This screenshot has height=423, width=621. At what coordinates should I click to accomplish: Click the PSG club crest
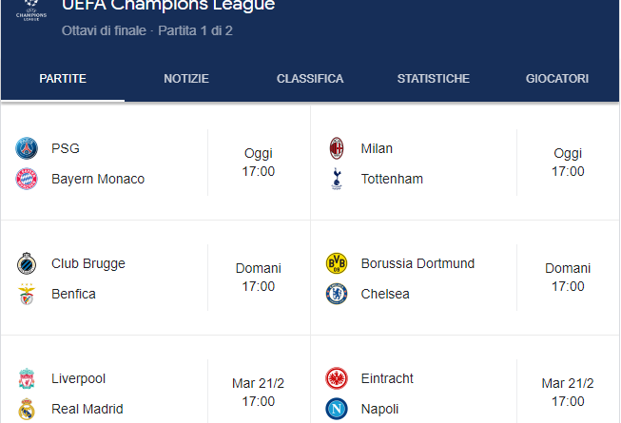tap(27, 148)
